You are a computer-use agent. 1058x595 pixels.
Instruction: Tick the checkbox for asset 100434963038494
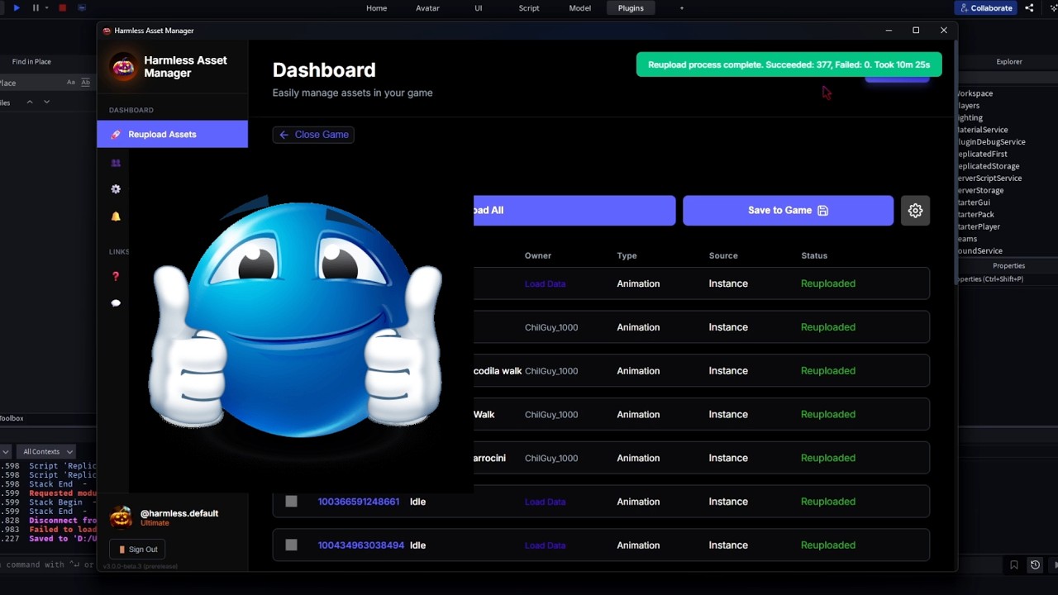pyautogui.click(x=291, y=545)
